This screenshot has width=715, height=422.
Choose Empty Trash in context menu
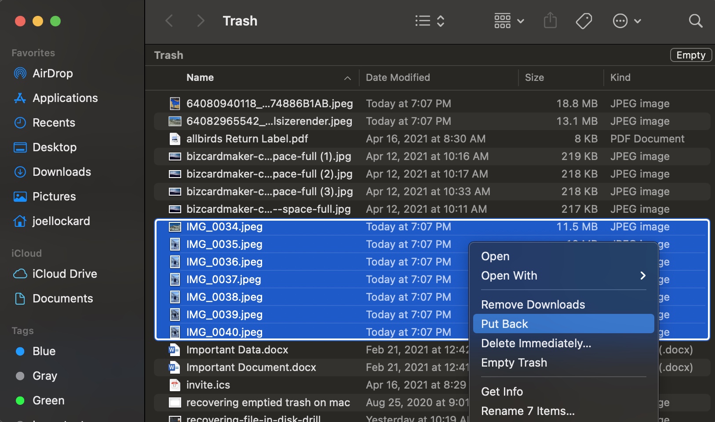563,363
